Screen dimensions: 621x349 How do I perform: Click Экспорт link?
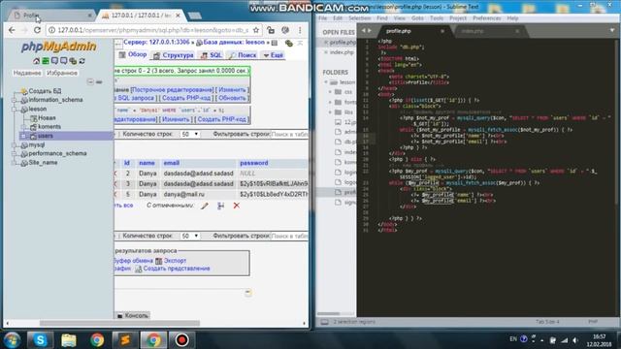tap(175, 261)
